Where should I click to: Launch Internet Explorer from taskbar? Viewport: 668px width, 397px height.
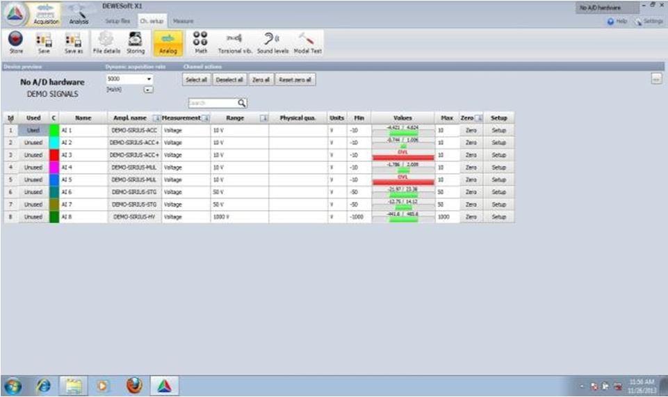click(x=44, y=386)
